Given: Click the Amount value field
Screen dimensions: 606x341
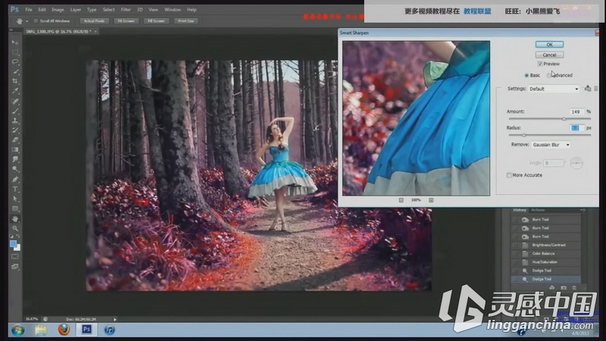Looking at the screenshot, I should pyautogui.click(x=576, y=111).
